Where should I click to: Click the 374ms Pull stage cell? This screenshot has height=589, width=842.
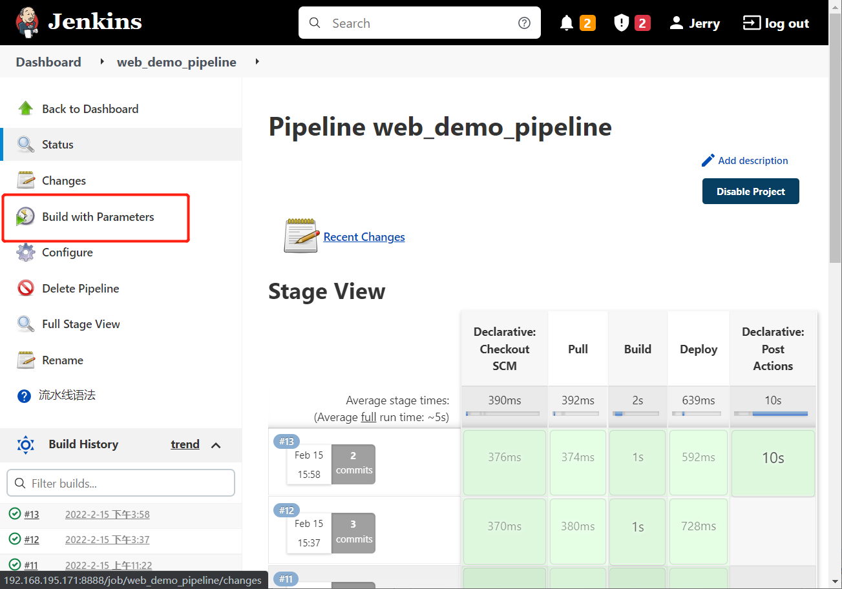tap(578, 463)
